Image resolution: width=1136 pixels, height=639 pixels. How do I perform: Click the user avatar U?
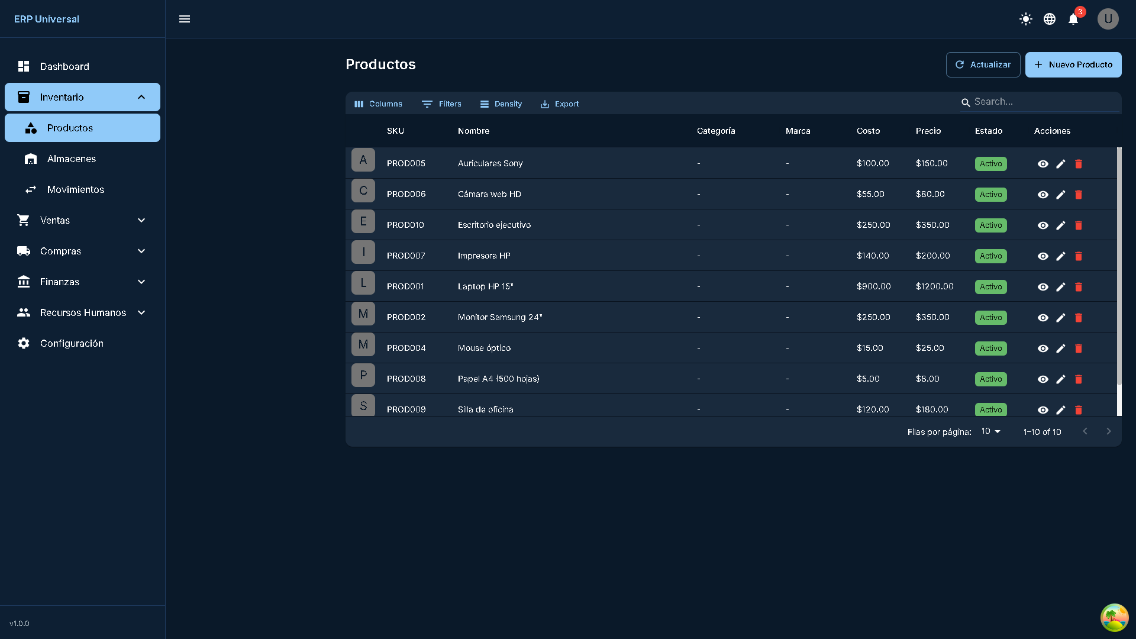click(1108, 19)
